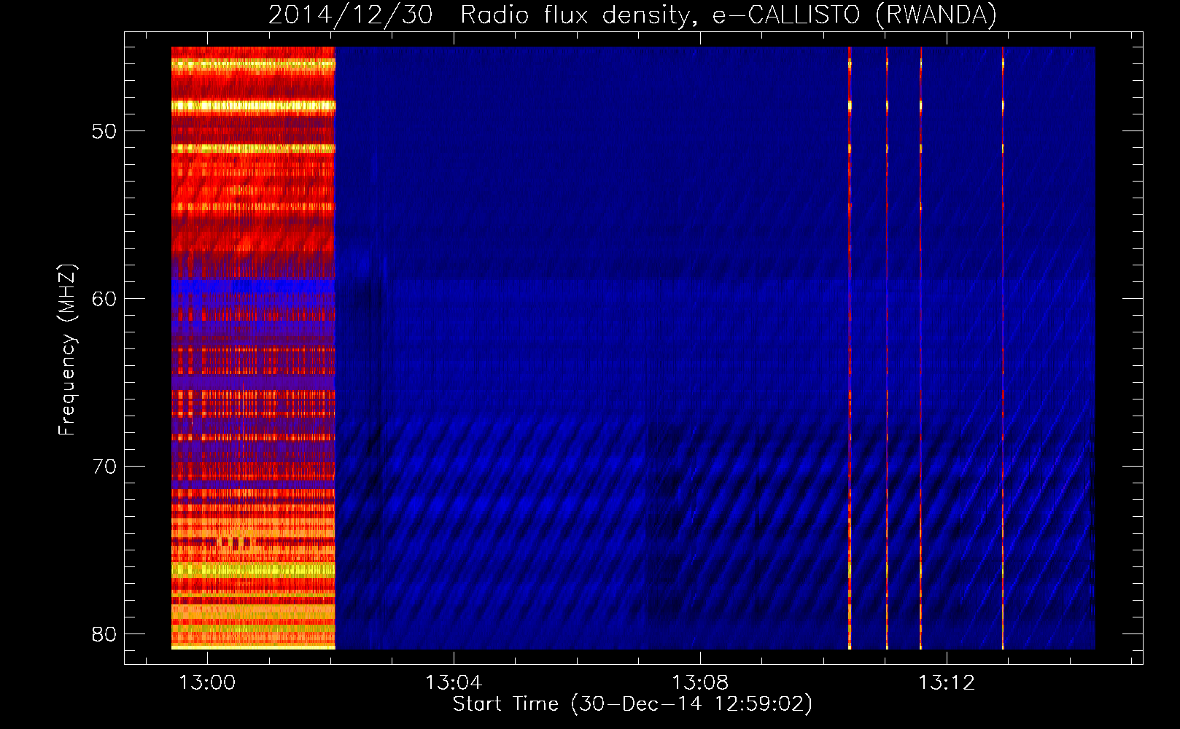This screenshot has height=729, width=1180.
Task: Click the plot title mentioning e-CALLISTO (RWANDA)
Action: point(632,15)
